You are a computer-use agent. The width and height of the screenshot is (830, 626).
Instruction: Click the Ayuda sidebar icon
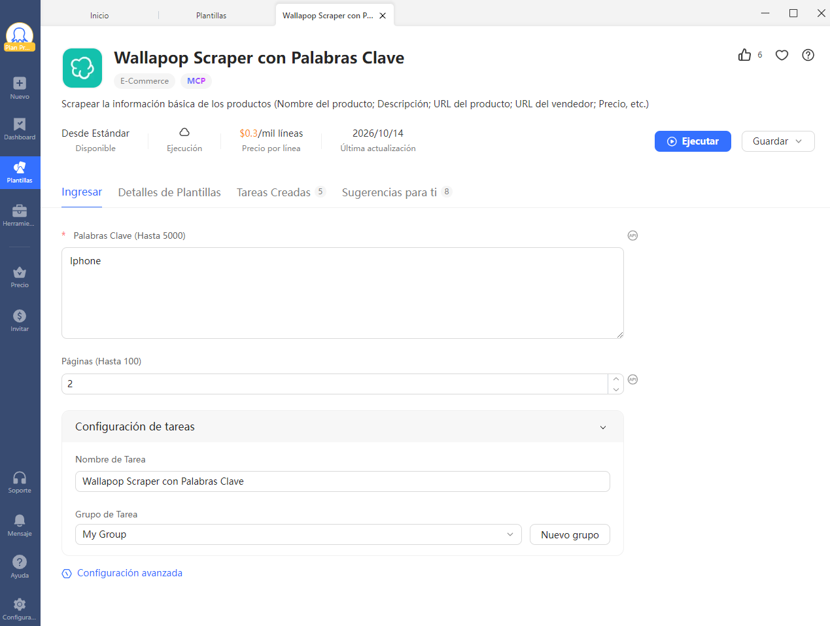[20, 567]
